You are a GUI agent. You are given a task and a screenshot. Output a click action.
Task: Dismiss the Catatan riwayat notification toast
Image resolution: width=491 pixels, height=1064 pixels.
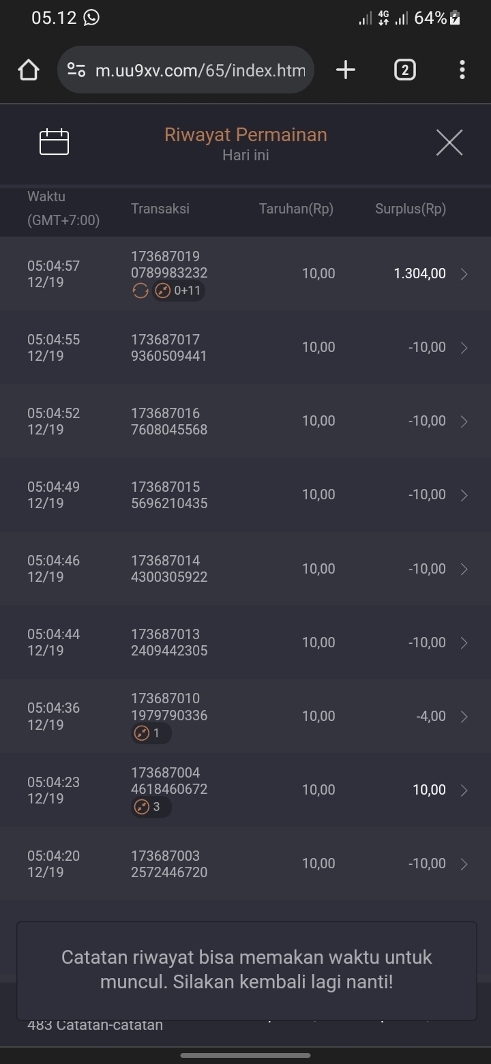245,970
